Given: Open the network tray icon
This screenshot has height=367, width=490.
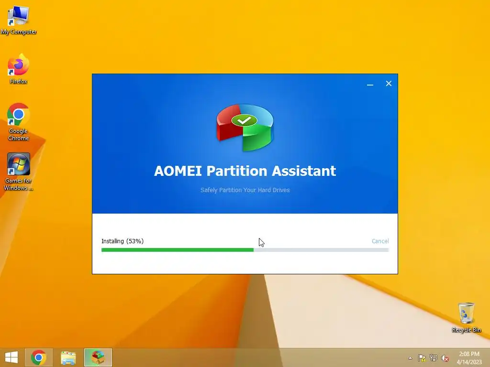Looking at the screenshot, I should tap(434, 358).
